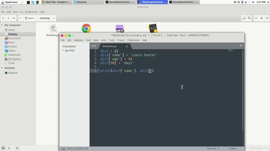This screenshot has width=270, height=151.
Task: Click the value 34 on line 3
Action: tap(130, 59)
